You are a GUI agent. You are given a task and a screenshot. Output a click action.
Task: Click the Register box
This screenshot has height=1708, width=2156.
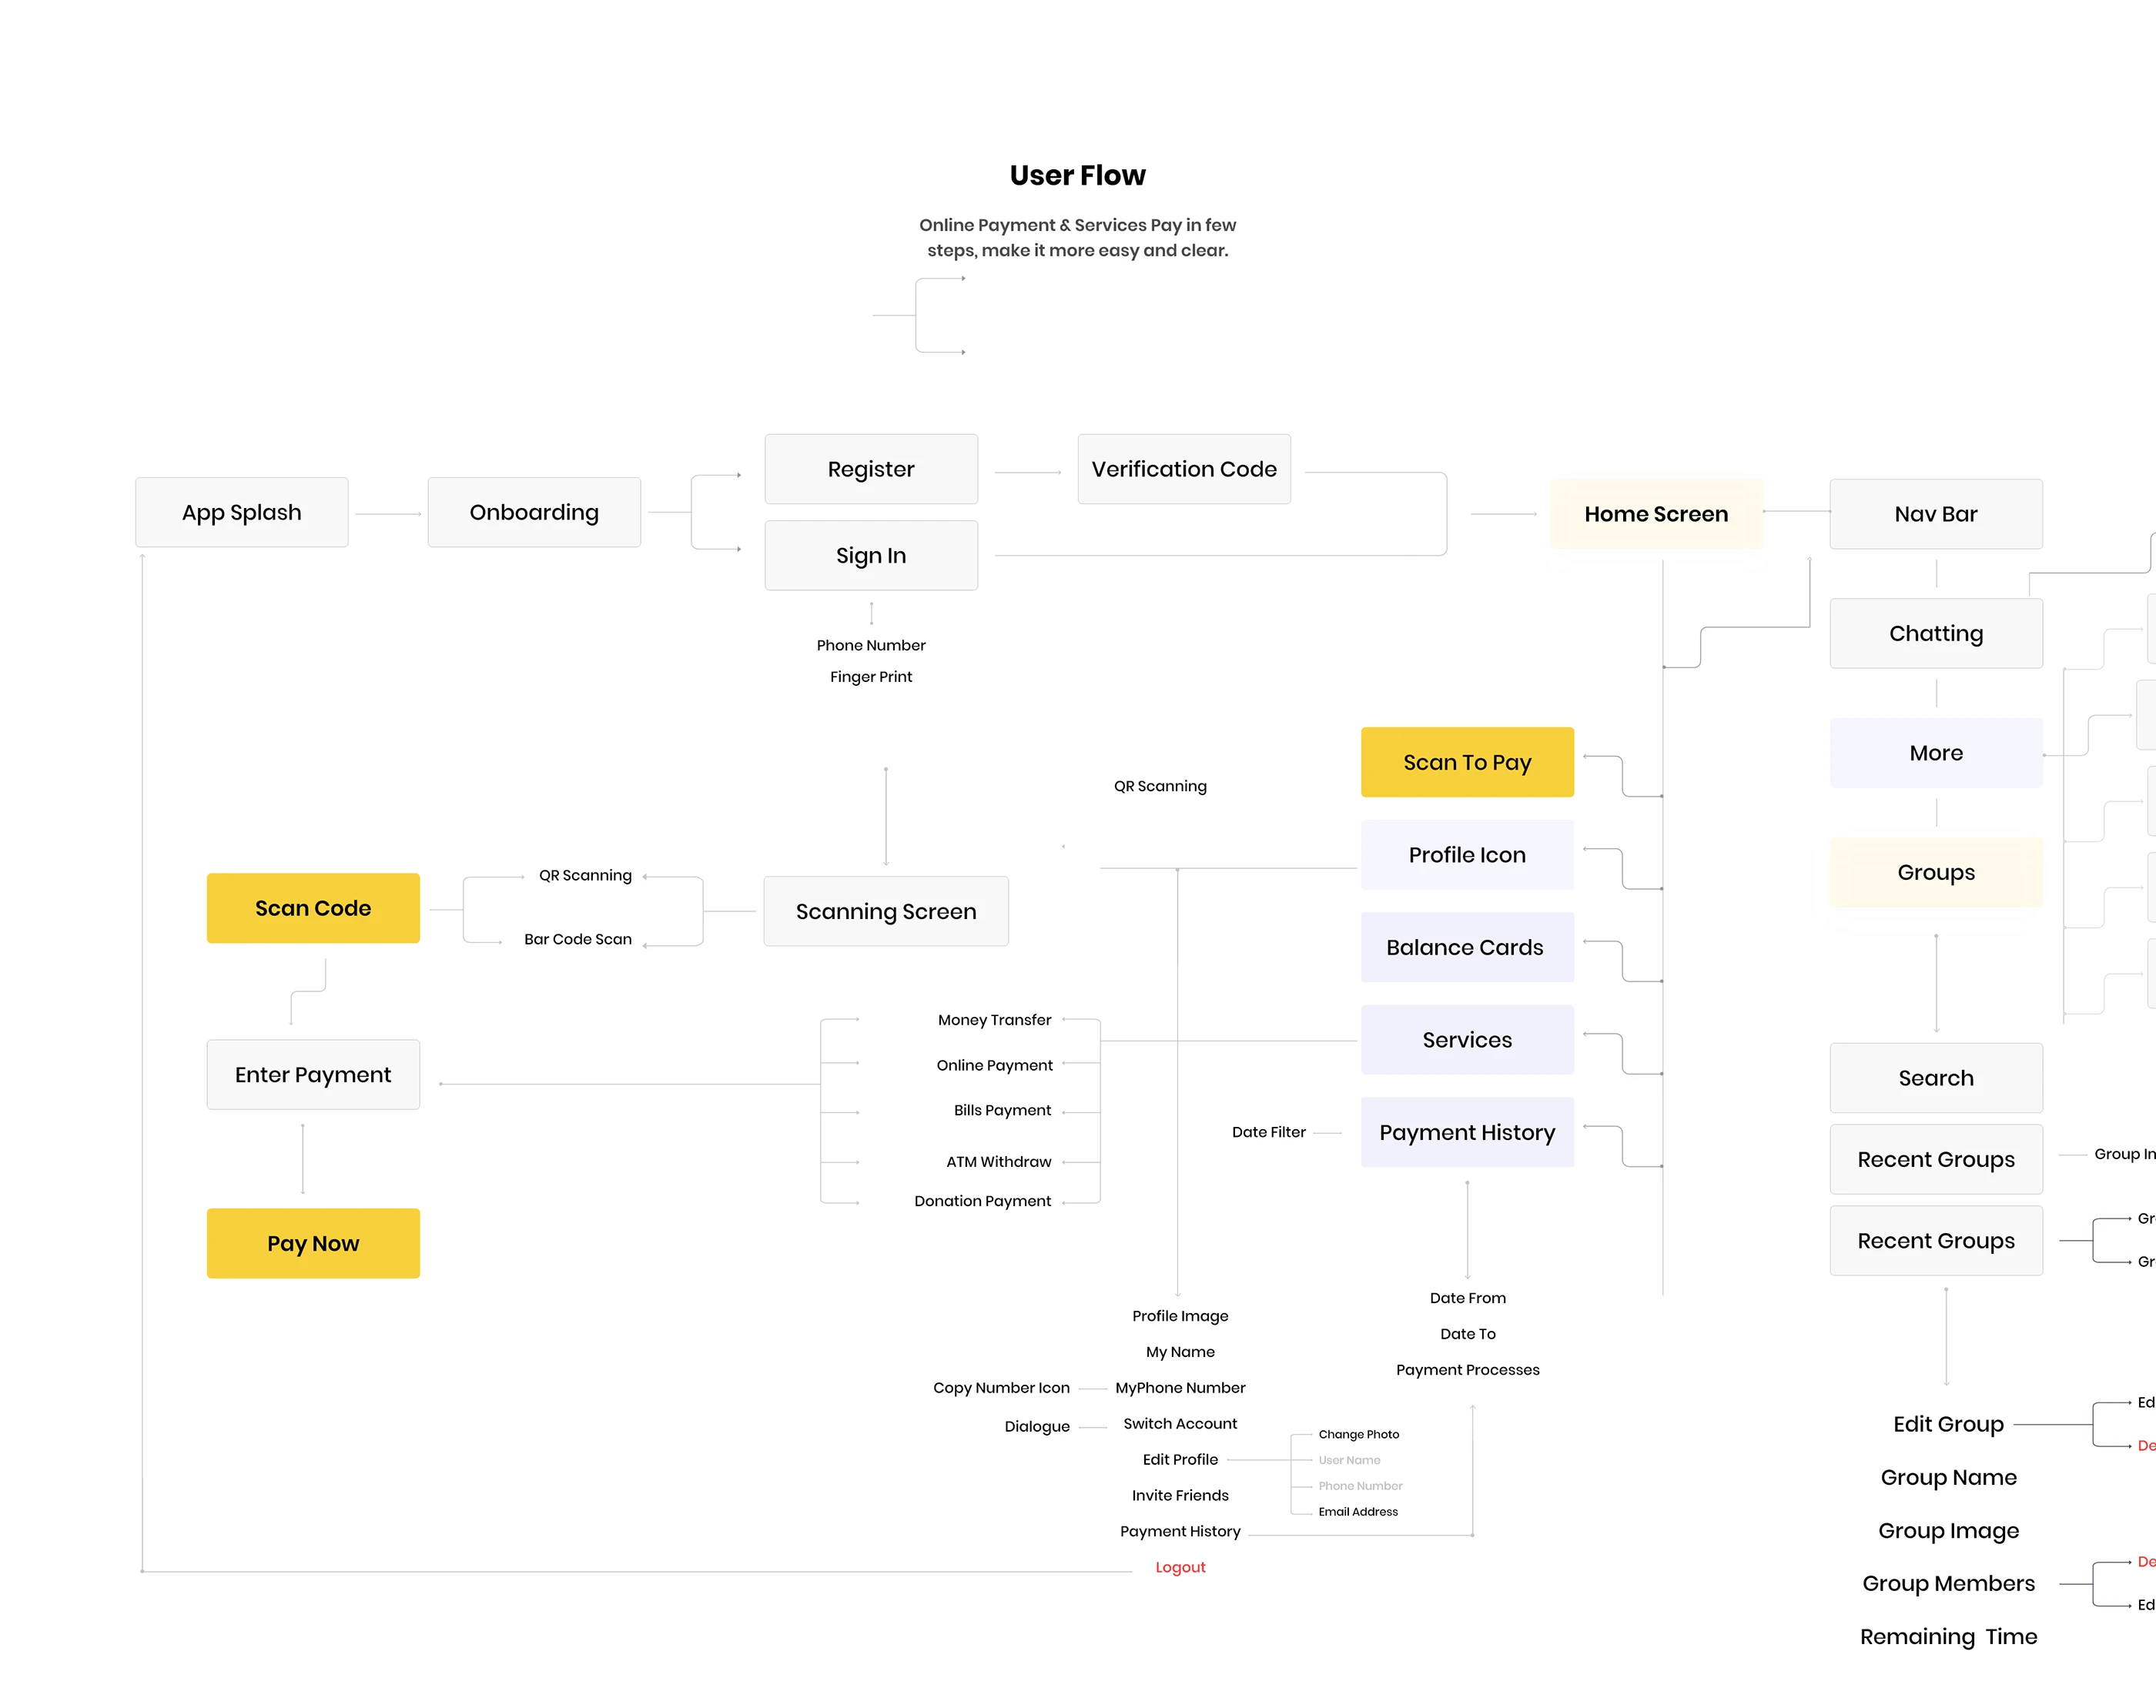871,470
